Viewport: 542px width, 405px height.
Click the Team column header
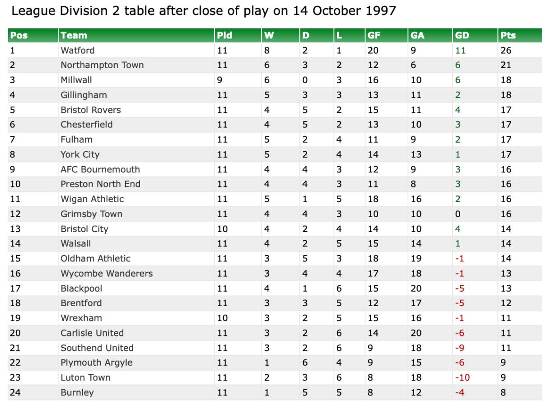(x=74, y=35)
